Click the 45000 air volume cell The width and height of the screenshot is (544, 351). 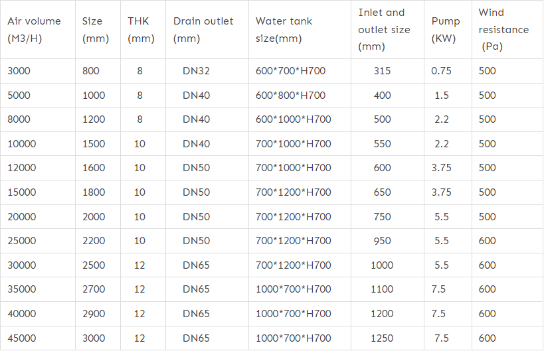click(x=22, y=338)
